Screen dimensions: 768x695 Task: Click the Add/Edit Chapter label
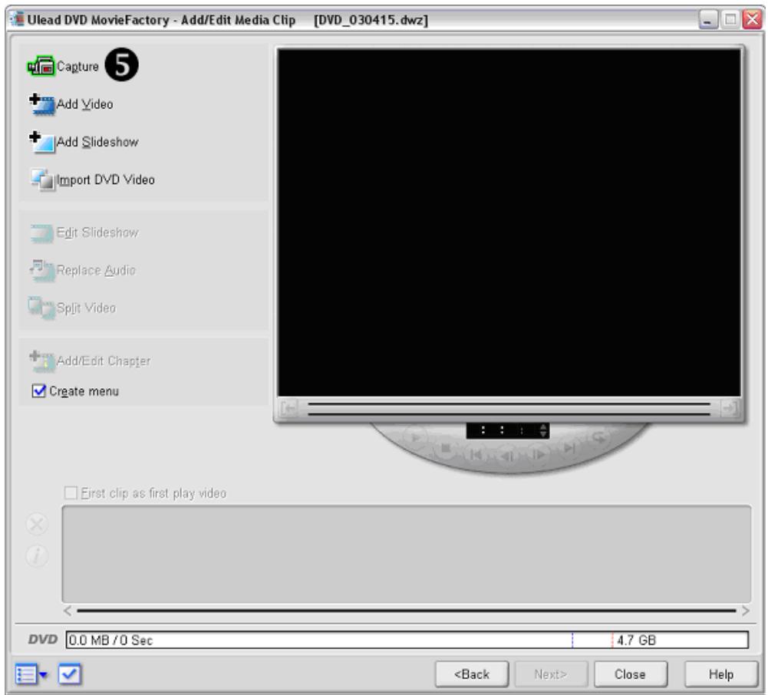(104, 361)
